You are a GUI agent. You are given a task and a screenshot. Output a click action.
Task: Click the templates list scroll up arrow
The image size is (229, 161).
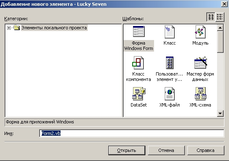pos(220,28)
